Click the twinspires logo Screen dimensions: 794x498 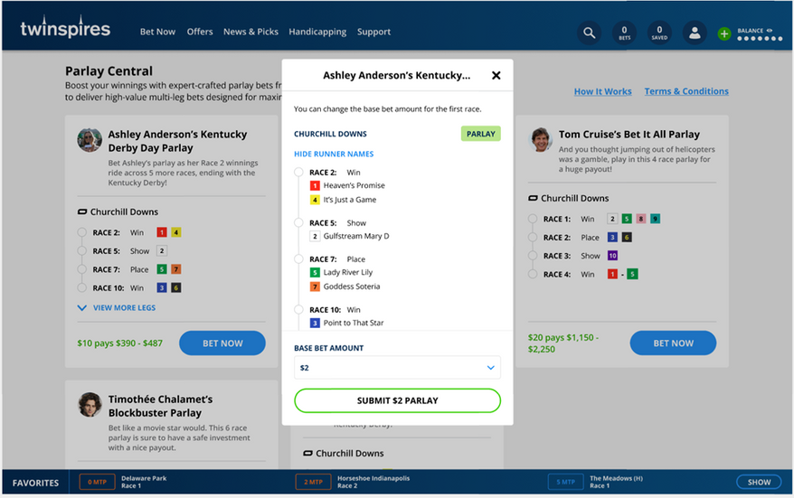tap(65, 30)
